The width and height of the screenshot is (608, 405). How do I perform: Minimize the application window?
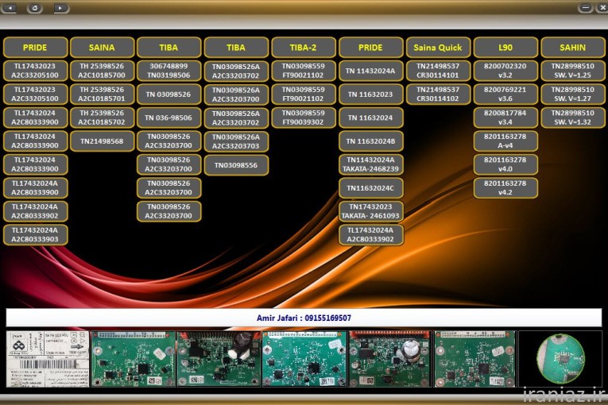586,8
